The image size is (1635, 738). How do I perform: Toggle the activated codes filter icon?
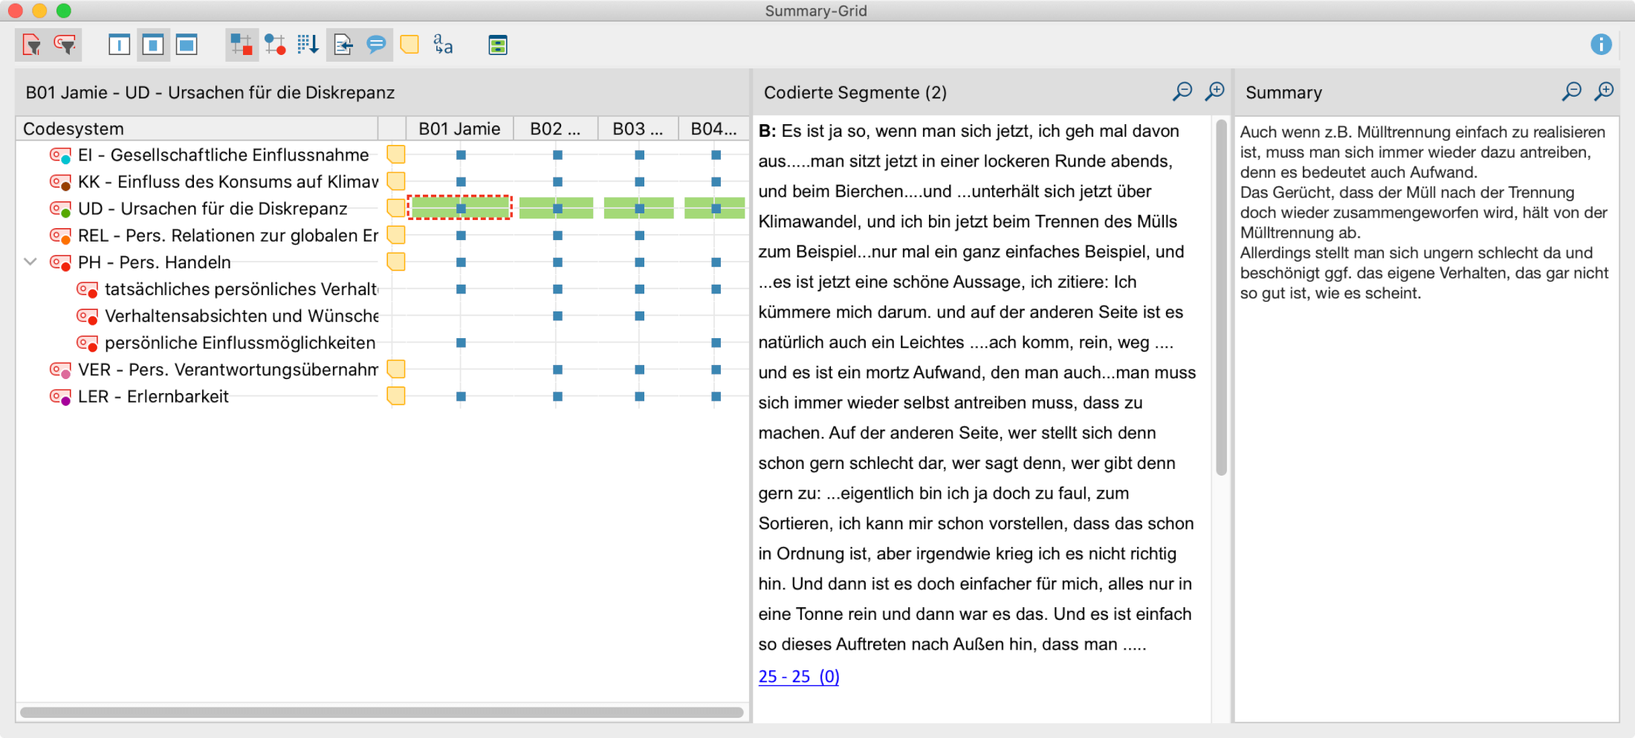[65, 45]
